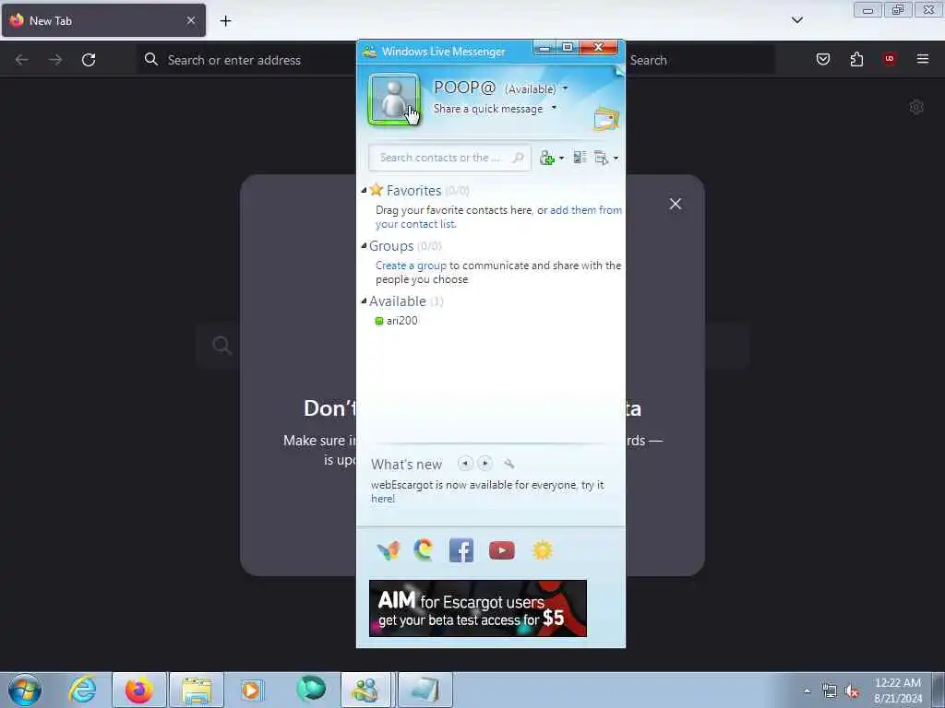Click the Firefox taskbar icon

coord(139,690)
